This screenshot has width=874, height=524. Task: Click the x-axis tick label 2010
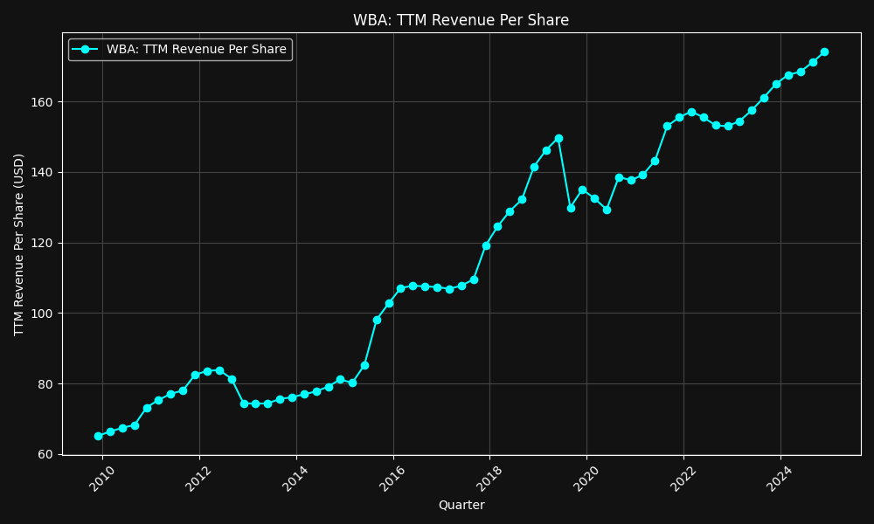102,479
